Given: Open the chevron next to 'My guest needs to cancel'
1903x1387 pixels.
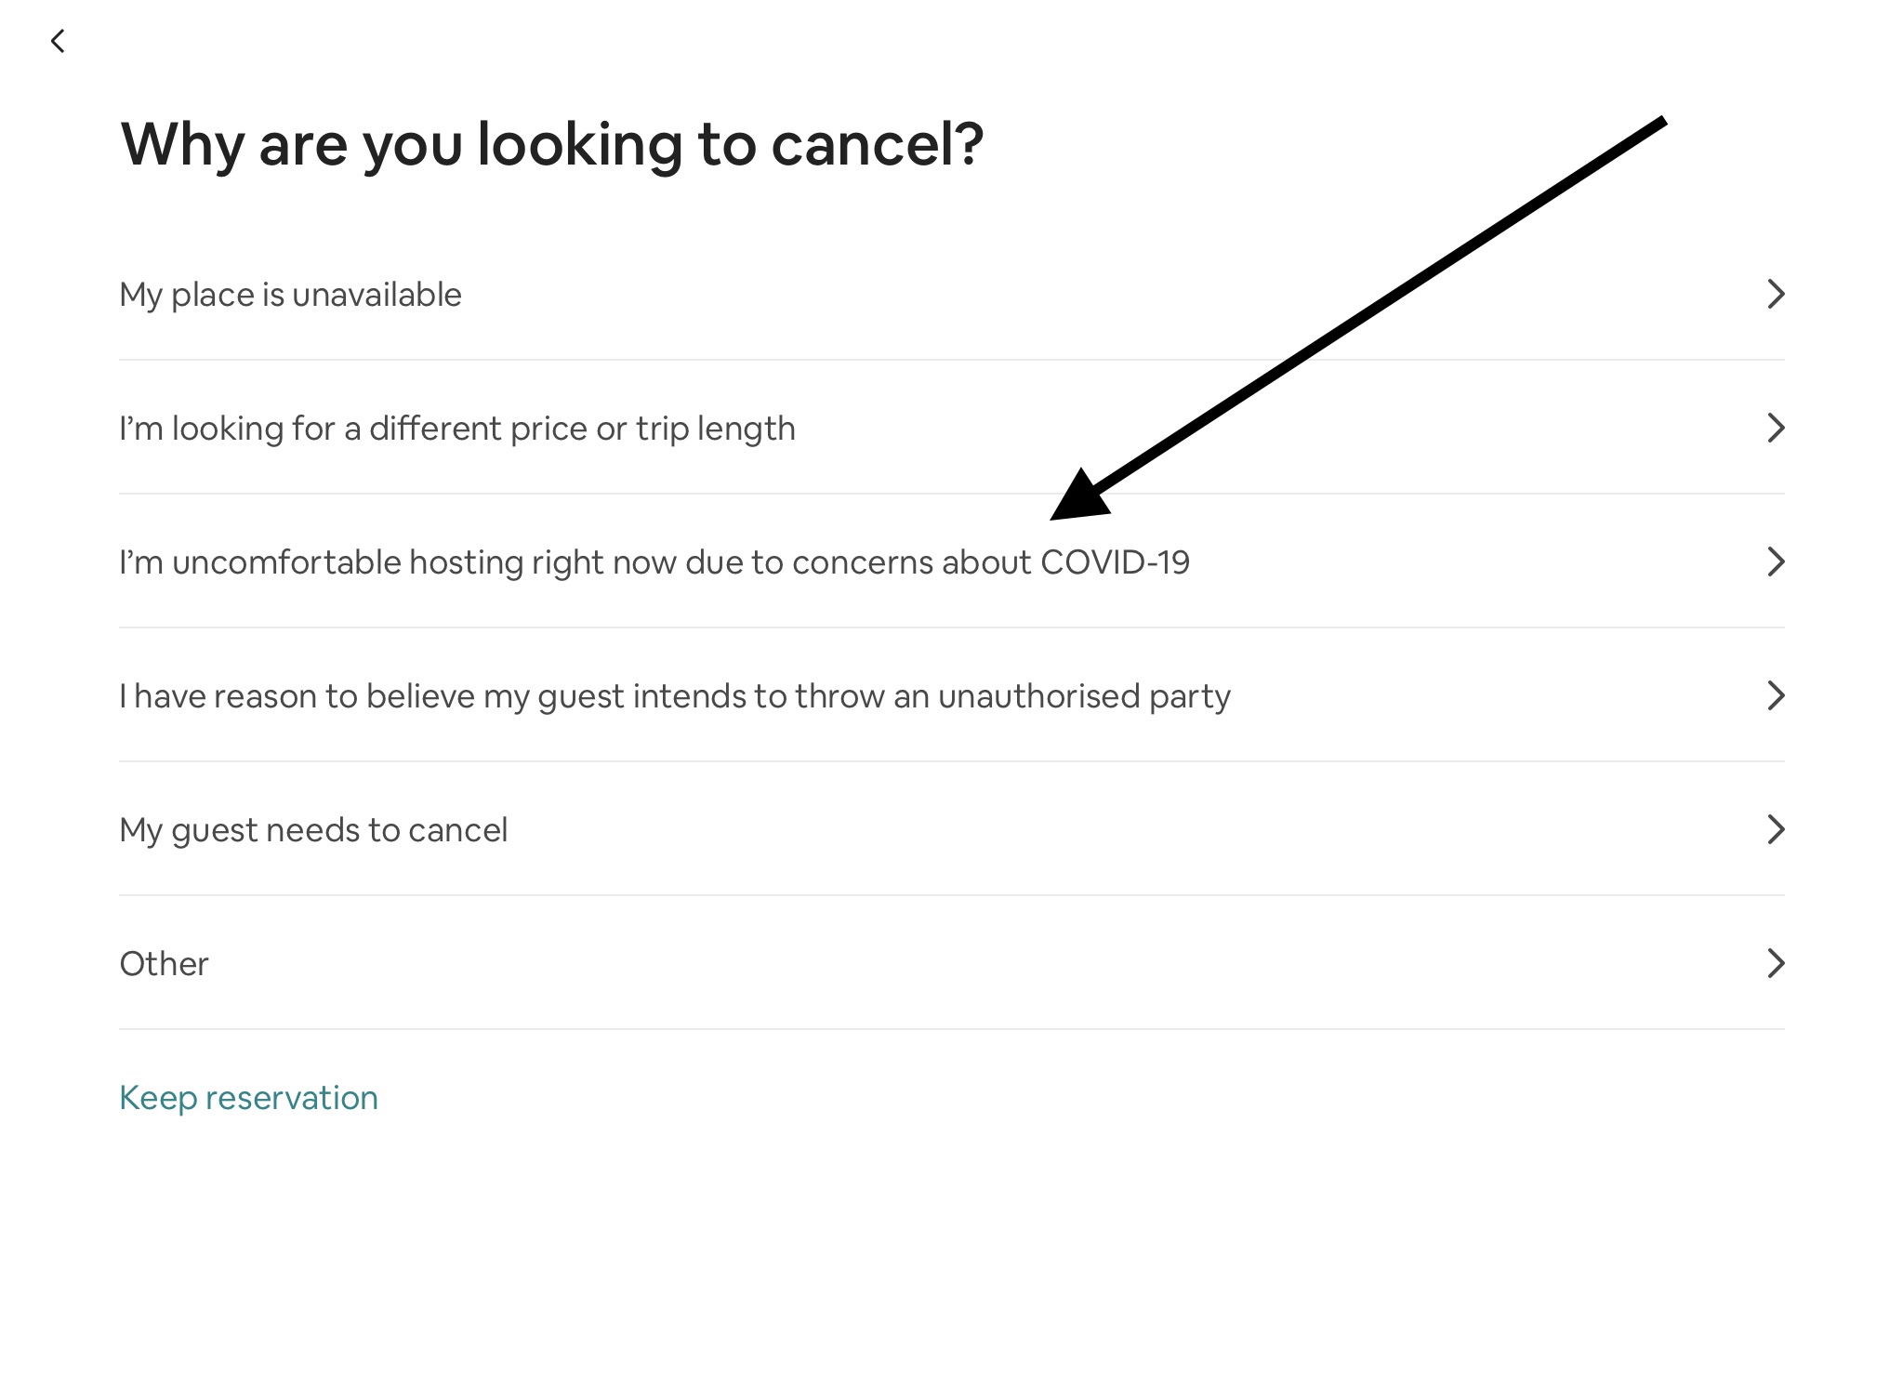Looking at the screenshot, I should (x=1776, y=828).
